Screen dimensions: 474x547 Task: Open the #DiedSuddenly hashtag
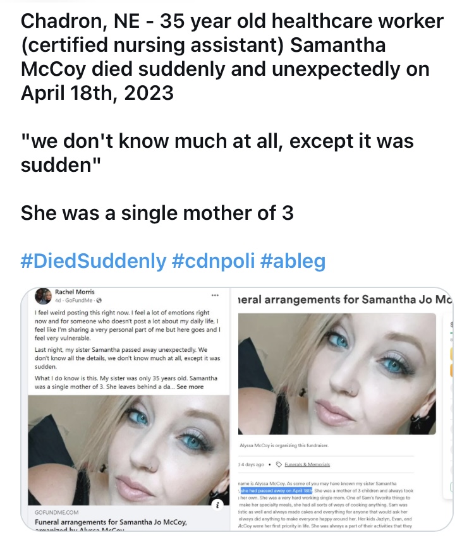94,260
